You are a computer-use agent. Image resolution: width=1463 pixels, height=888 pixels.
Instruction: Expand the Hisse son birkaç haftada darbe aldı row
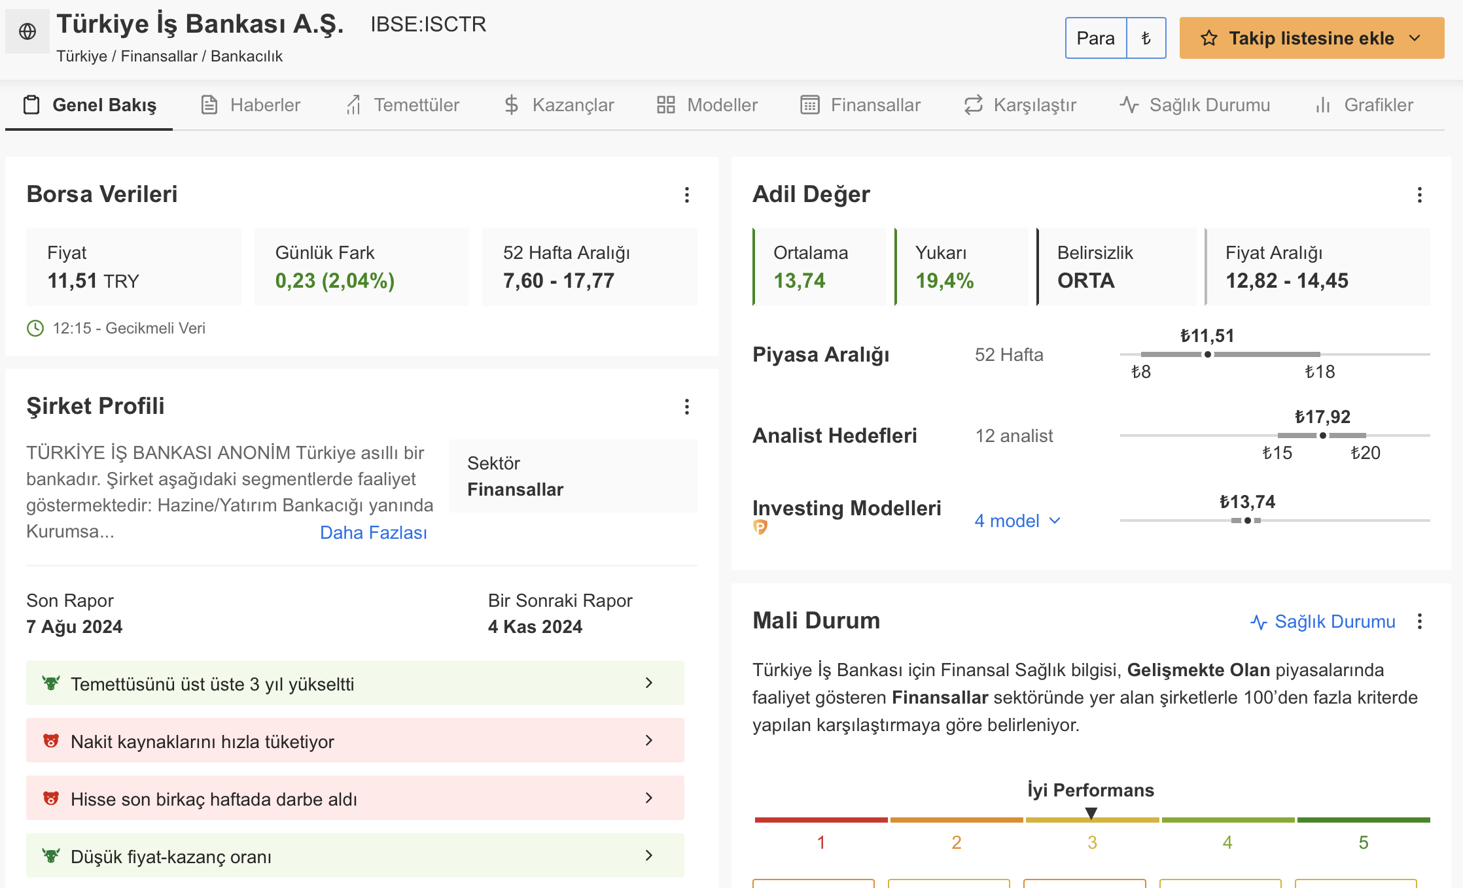[x=355, y=798]
